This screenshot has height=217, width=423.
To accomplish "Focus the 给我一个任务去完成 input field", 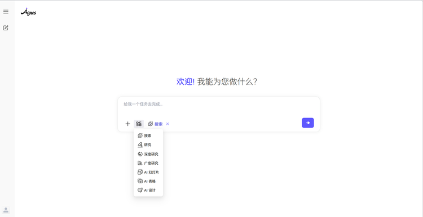I will [x=218, y=104].
